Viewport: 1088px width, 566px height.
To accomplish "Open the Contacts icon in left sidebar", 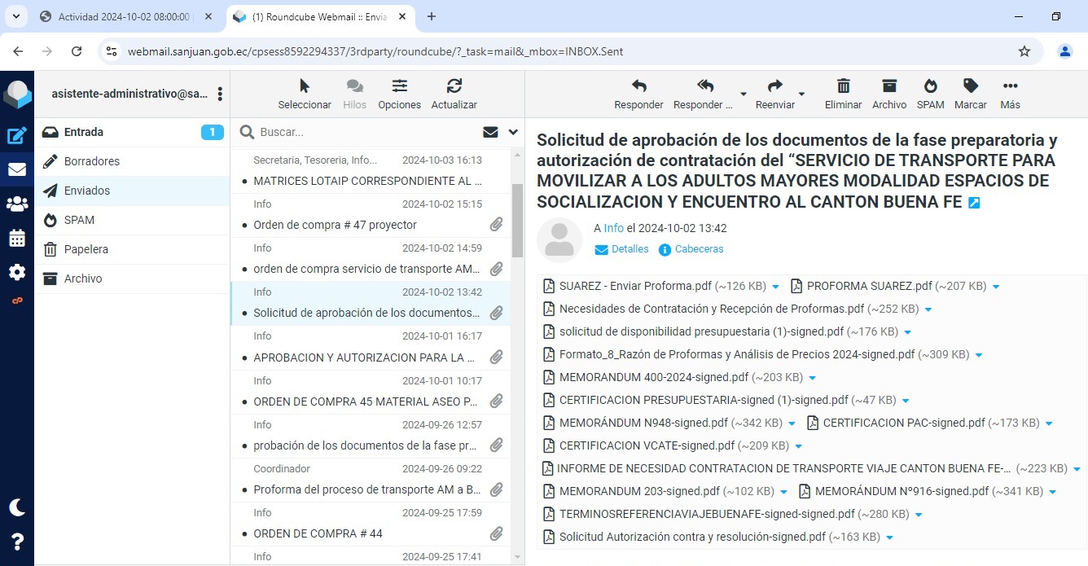I will coord(17,204).
